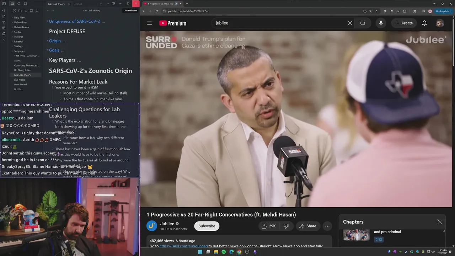Like the video with 29K likes

pyautogui.click(x=268, y=226)
